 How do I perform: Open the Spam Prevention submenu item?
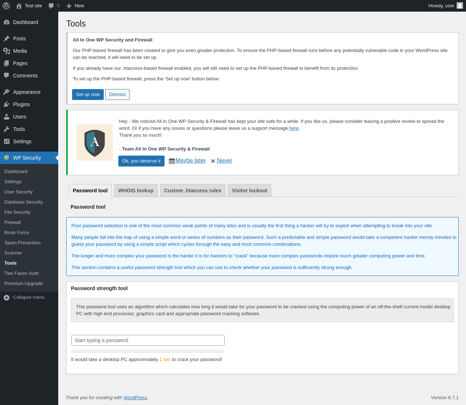click(29, 243)
